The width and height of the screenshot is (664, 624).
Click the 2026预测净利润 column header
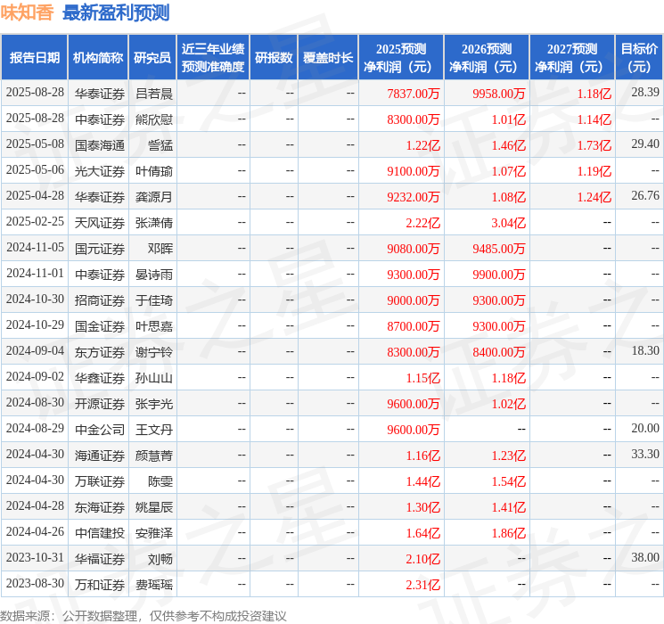click(x=487, y=58)
